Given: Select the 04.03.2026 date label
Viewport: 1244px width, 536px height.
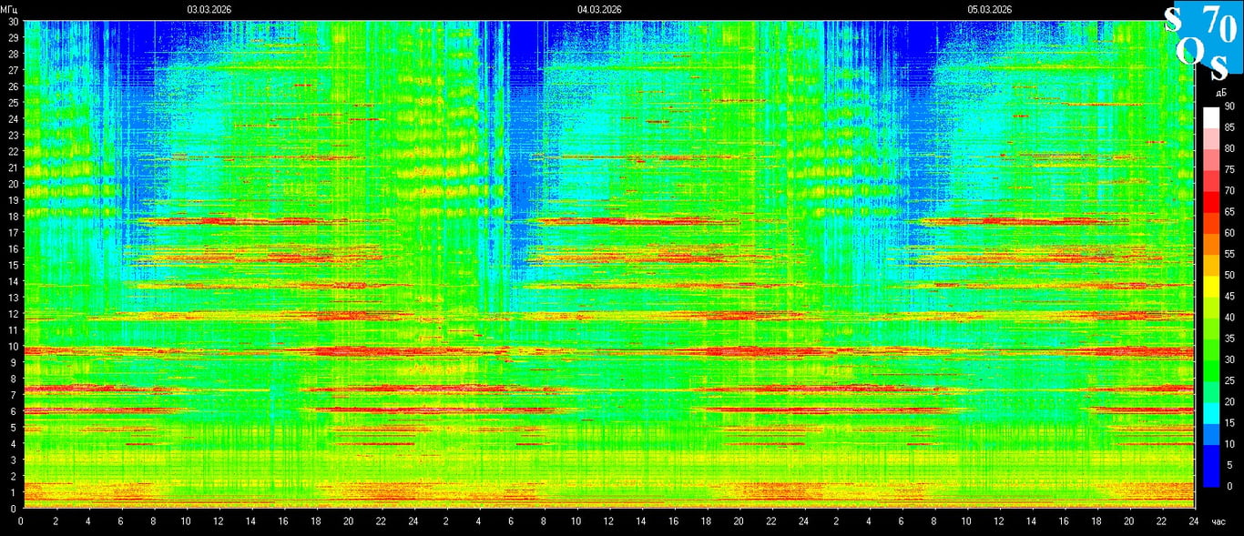Looking at the screenshot, I should (x=599, y=9).
